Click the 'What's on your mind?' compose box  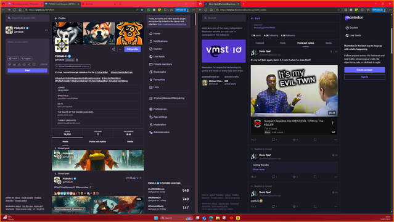coord(27,47)
